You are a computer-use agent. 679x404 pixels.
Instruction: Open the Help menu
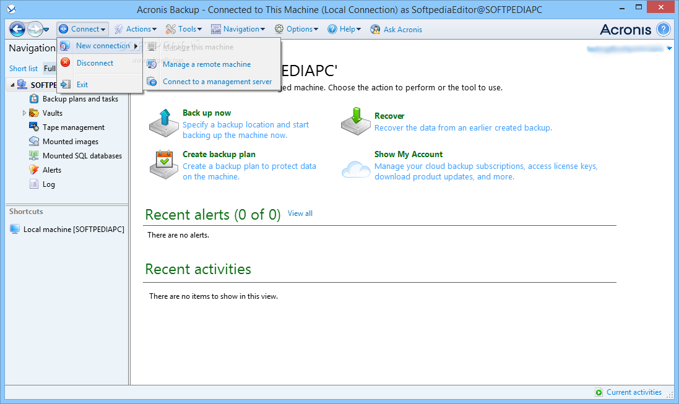pyautogui.click(x=344, y=29)
